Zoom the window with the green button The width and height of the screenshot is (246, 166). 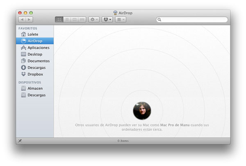point(31,13)
